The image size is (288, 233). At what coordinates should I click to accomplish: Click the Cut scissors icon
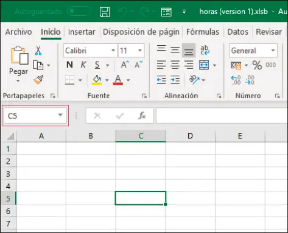(x=38, y=51)
